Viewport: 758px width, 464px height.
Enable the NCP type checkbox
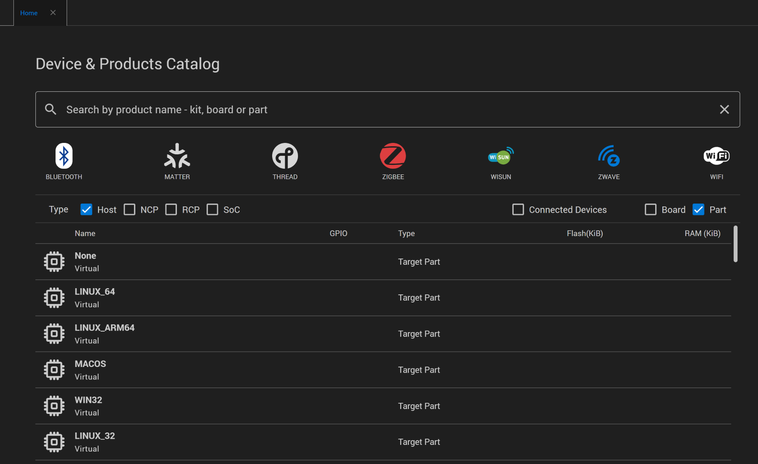click(130, 210)
